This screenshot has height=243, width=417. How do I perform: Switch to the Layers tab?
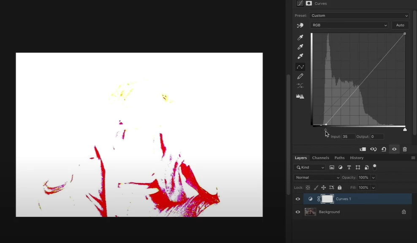pos(301,158)
